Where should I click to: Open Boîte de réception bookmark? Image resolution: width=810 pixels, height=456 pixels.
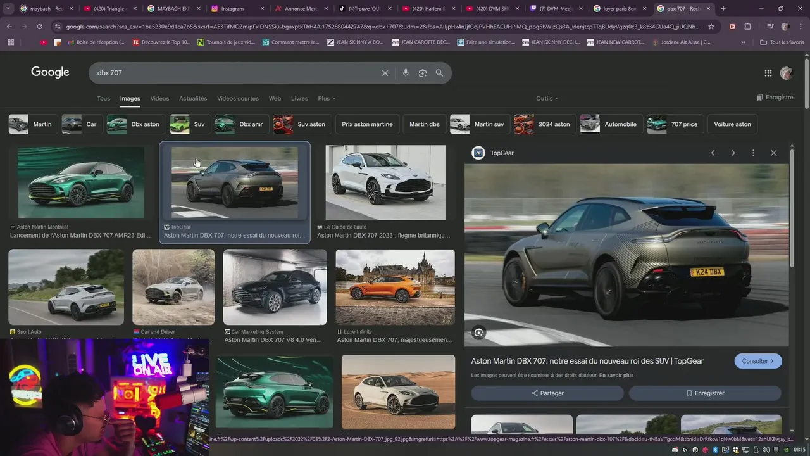click(x=95, y=42)
